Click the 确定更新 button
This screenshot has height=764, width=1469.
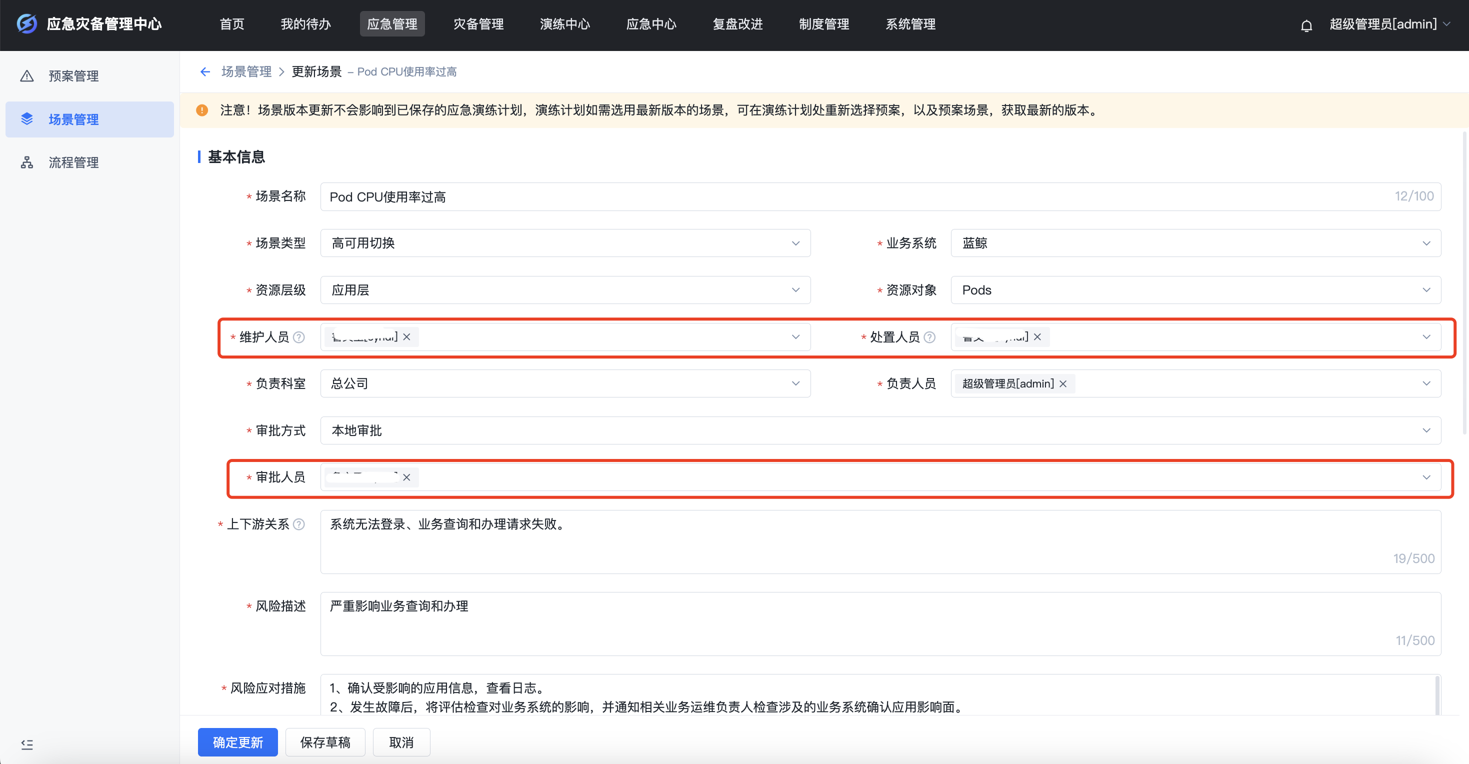[x=238, y=742]
